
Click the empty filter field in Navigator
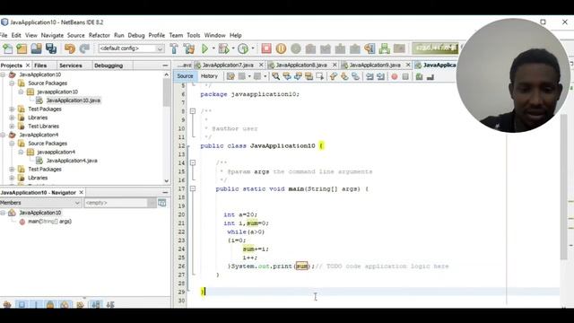pos(116,203)
